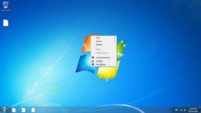The height and width of the screenshot is (113, 201).
Task: Open the View submenu in context menu
Action: [104, 38]
